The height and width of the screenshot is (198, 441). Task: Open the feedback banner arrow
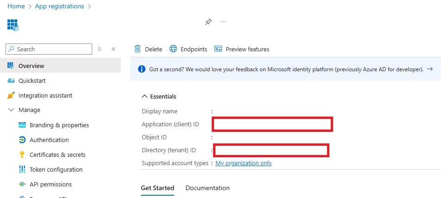430,69
